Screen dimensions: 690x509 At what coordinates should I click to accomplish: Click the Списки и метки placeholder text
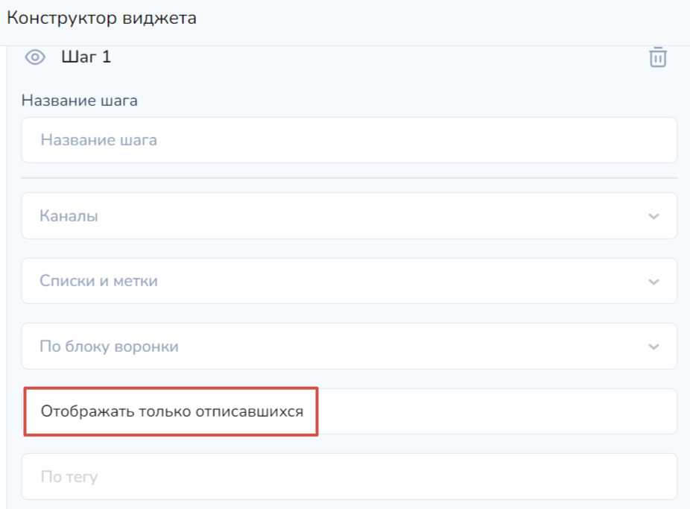pyautogui.click(x=98, y=281)
